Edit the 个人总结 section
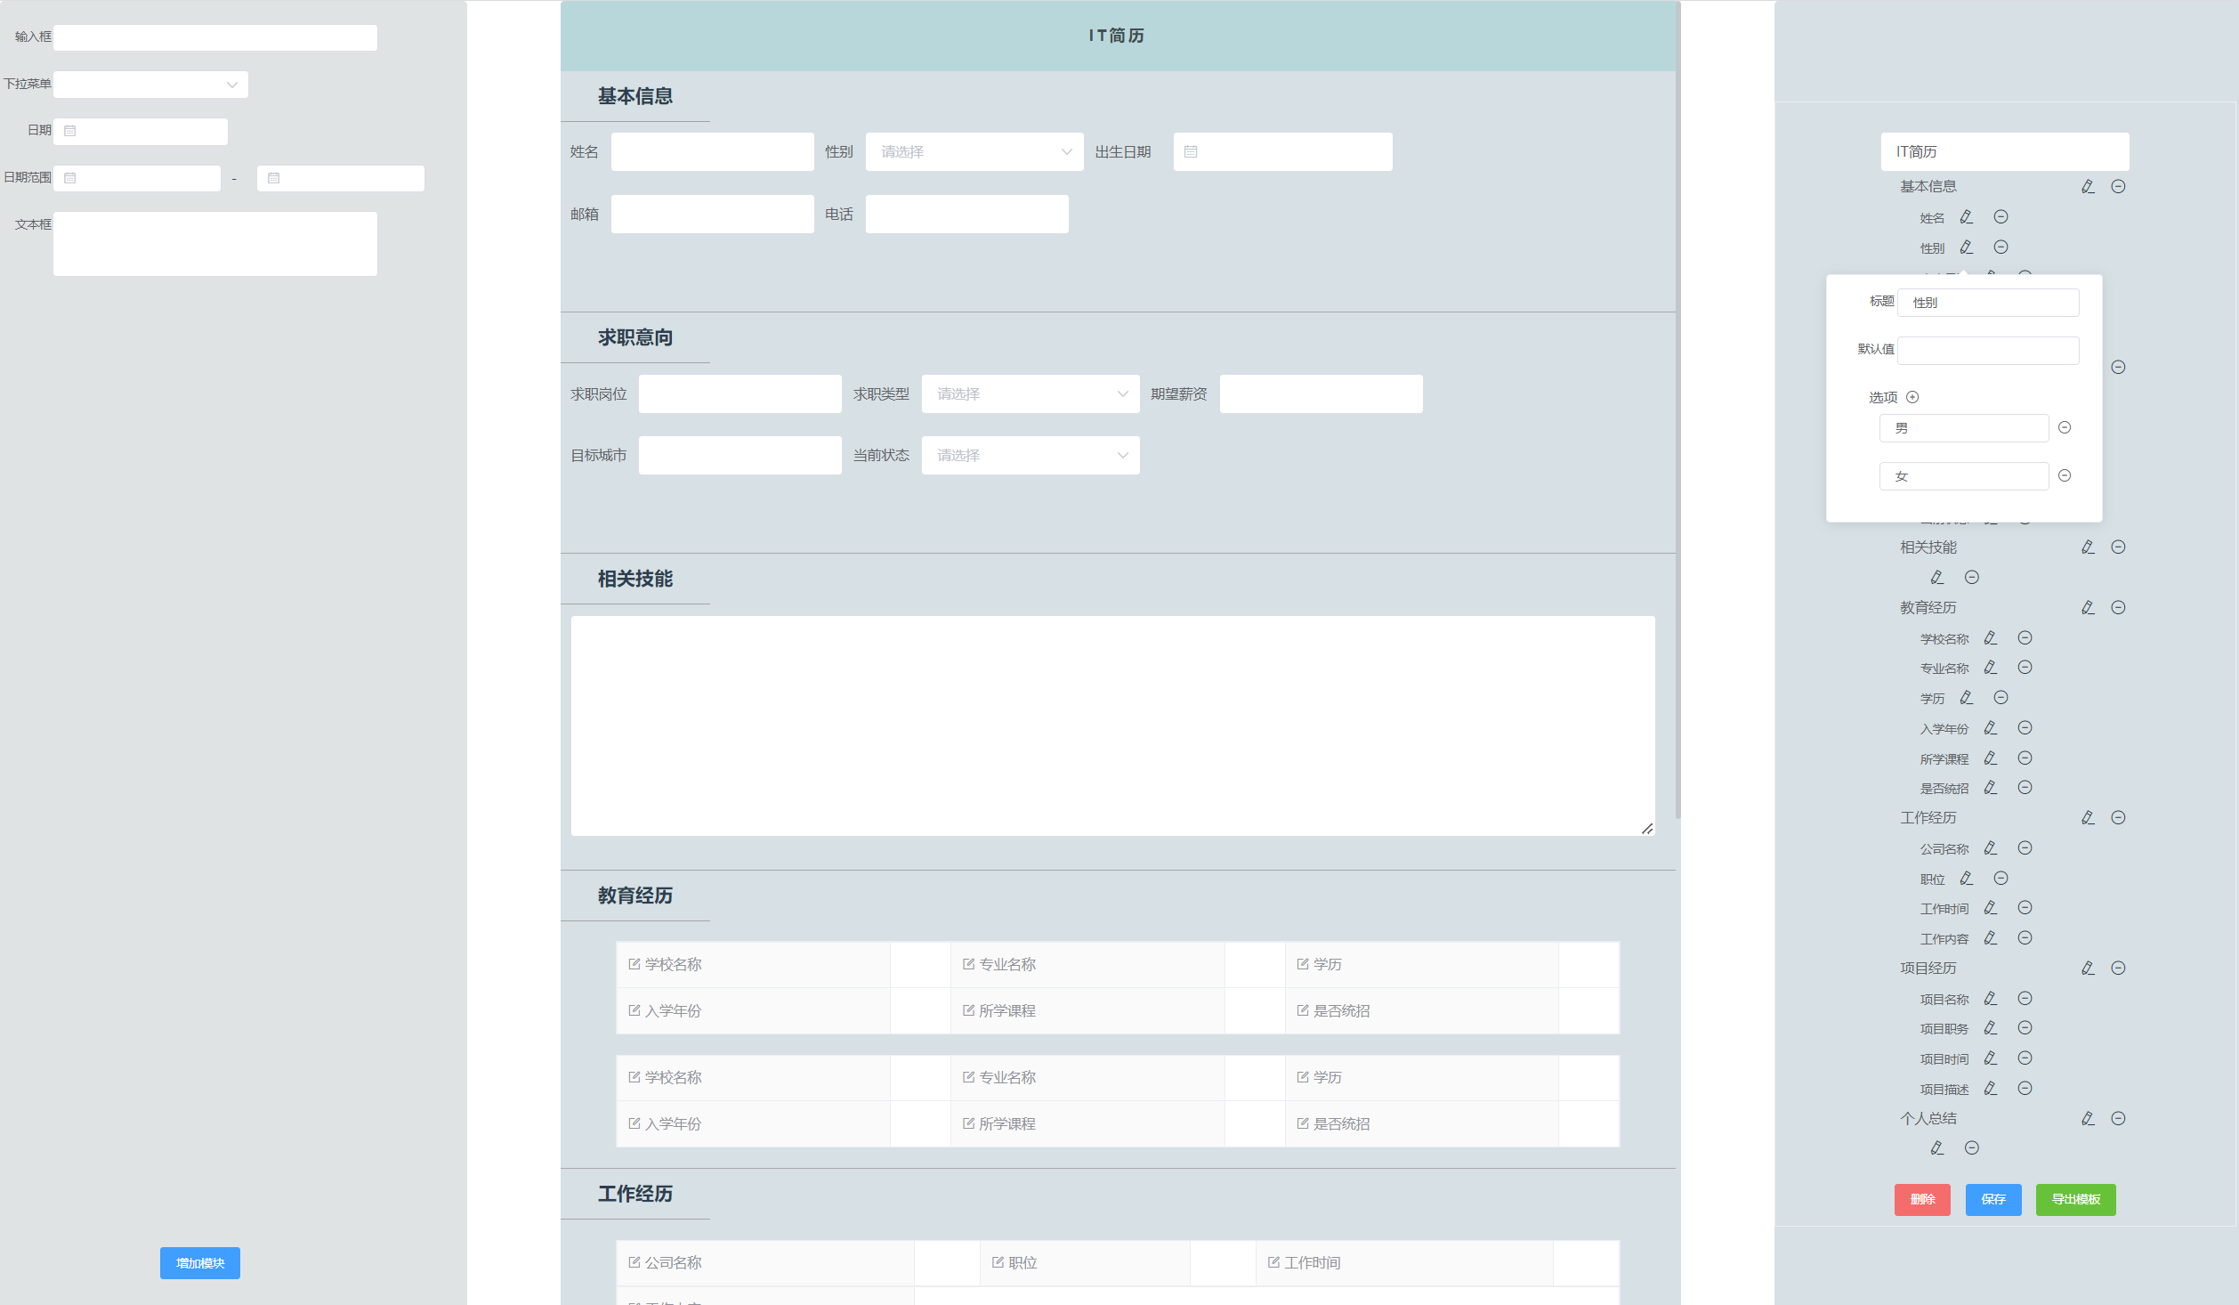Viewport: 2239px width, 1305px height. (2088, 1118)
